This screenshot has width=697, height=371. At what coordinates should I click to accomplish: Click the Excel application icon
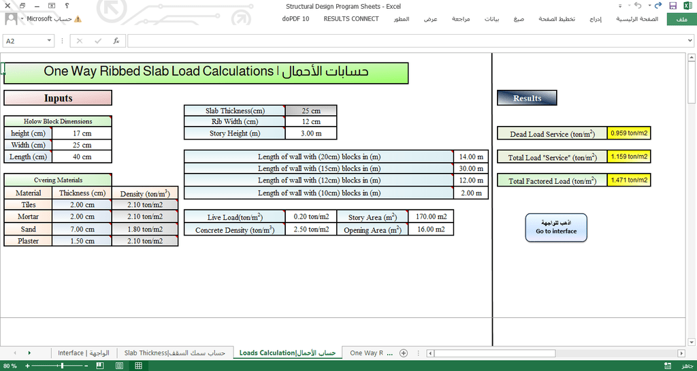(x=687, y=5)
